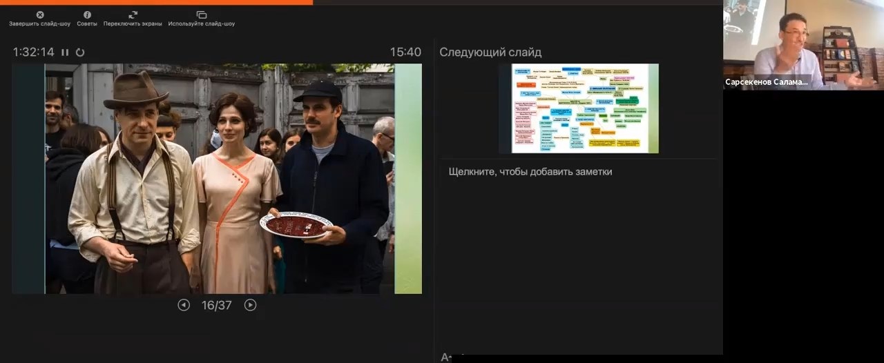Click the End slideshow X icon
This screenshot has width=884, height=363.
[39, 14]
